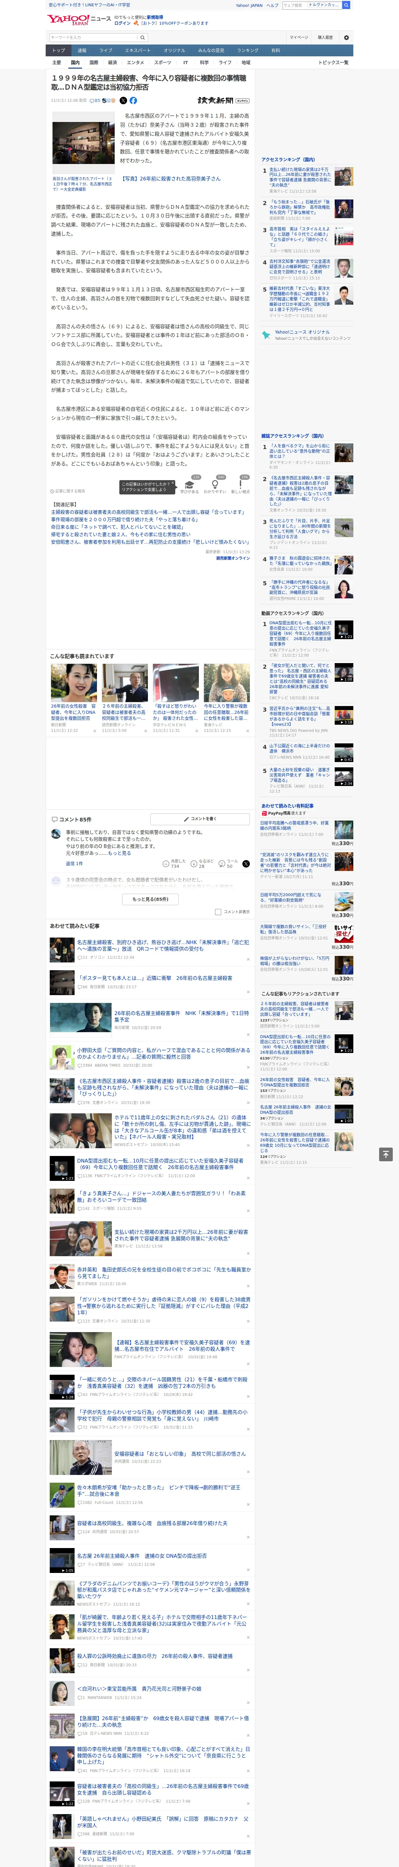Open the エンタメ category tab
Viewport: 399px width, 1867px height.
tap(135, 62)
